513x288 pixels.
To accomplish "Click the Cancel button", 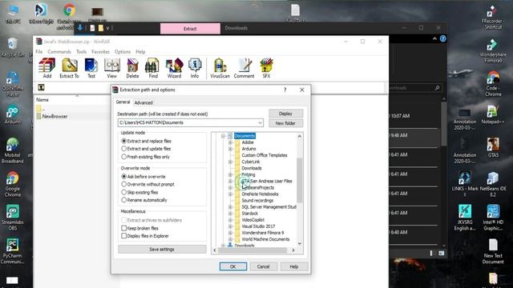I will click(264, 266).
